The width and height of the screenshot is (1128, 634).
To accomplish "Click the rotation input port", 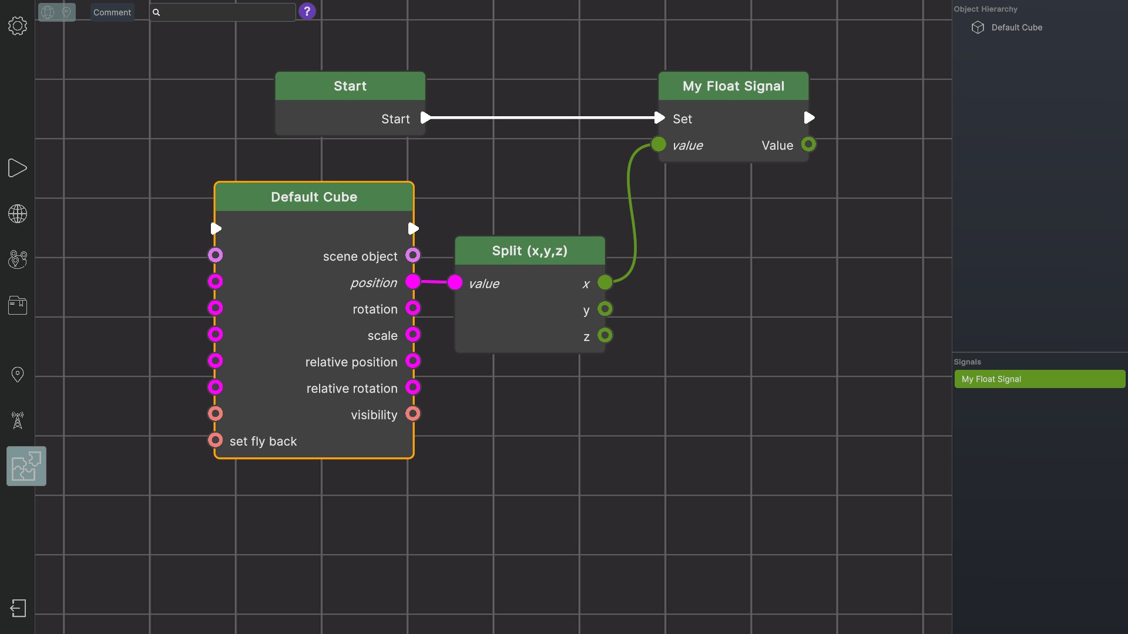I will tap(216, 308).
